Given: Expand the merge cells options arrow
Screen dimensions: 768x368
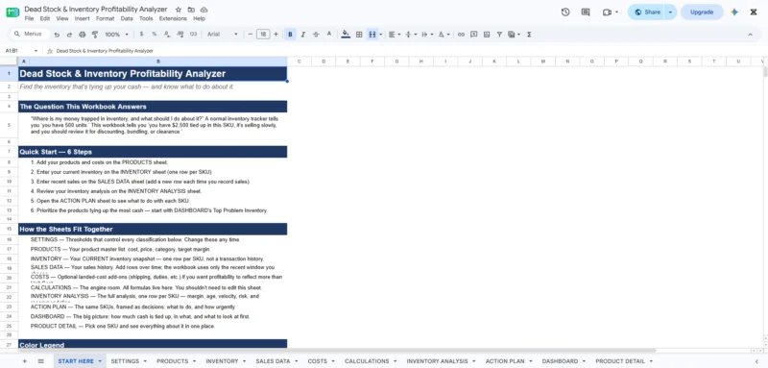Looking at the screenshot, I should pyautogui.click(x=380, y=35).
